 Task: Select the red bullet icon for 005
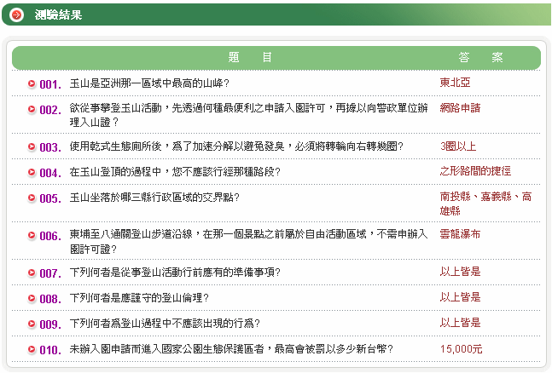(32, 198)
